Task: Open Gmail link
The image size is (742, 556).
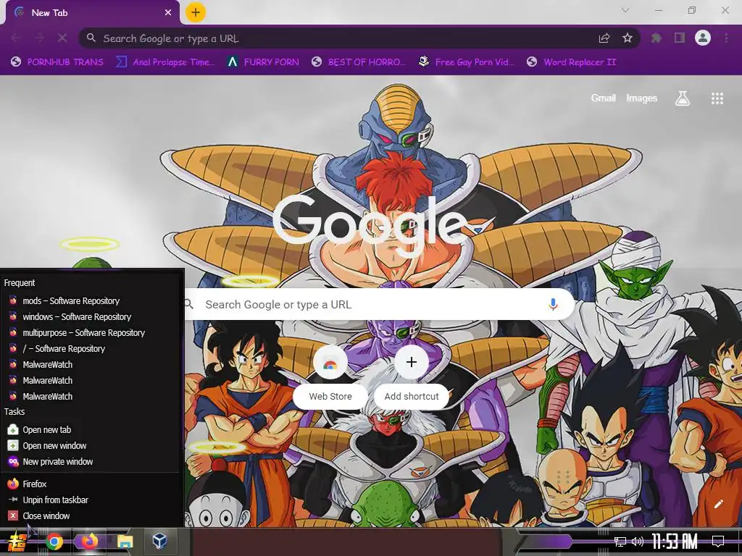Action: pyautogui.click(x=603, y=98)
